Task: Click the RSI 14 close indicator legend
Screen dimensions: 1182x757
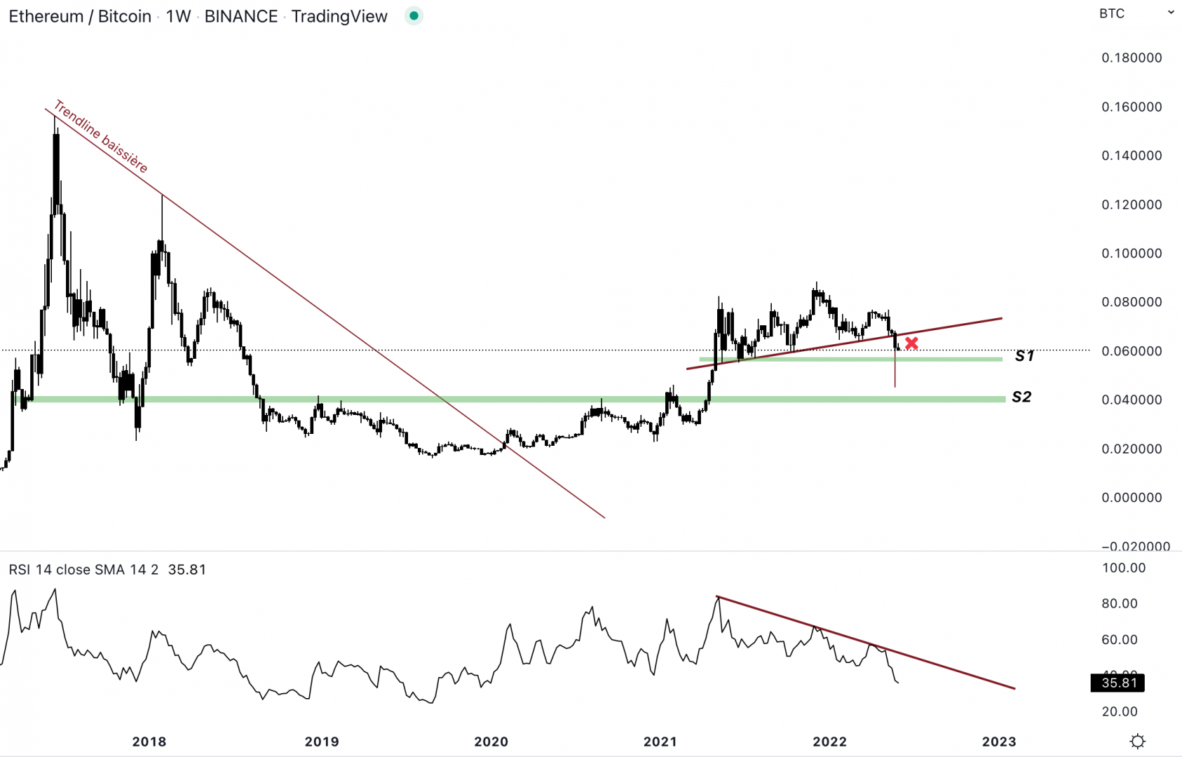Action: 83,569
